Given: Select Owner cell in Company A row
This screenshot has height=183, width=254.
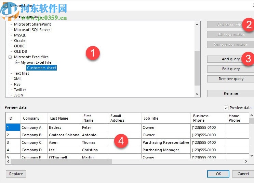Looking at the screenshot, I should tap(166, 127).
